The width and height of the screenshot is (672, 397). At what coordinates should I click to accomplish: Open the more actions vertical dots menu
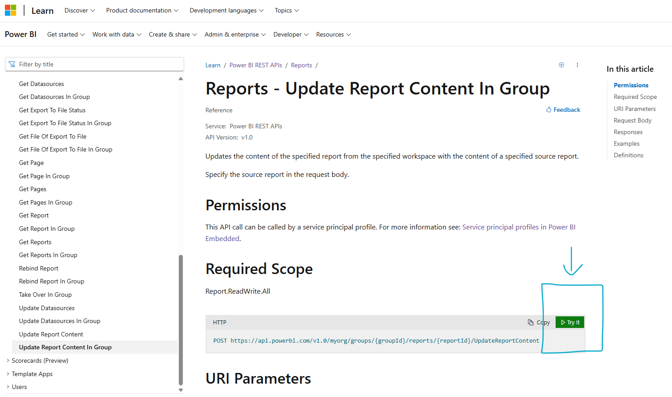[x=577, y=65]
